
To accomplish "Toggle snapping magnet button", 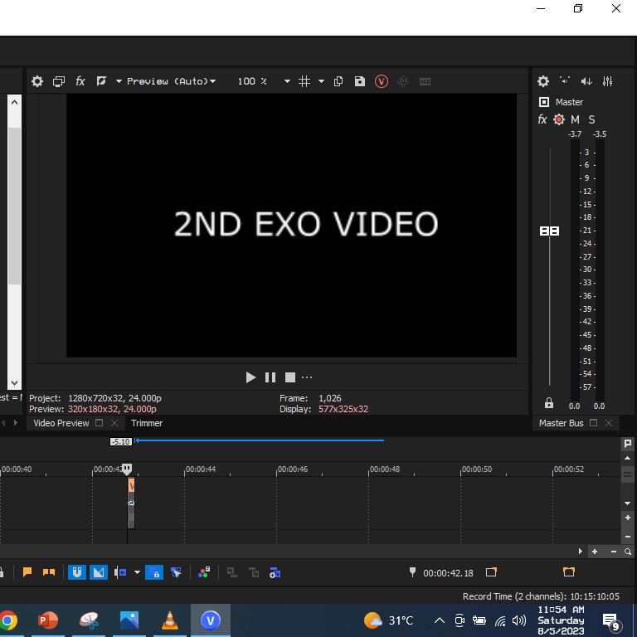I will [x=77, y=572].
